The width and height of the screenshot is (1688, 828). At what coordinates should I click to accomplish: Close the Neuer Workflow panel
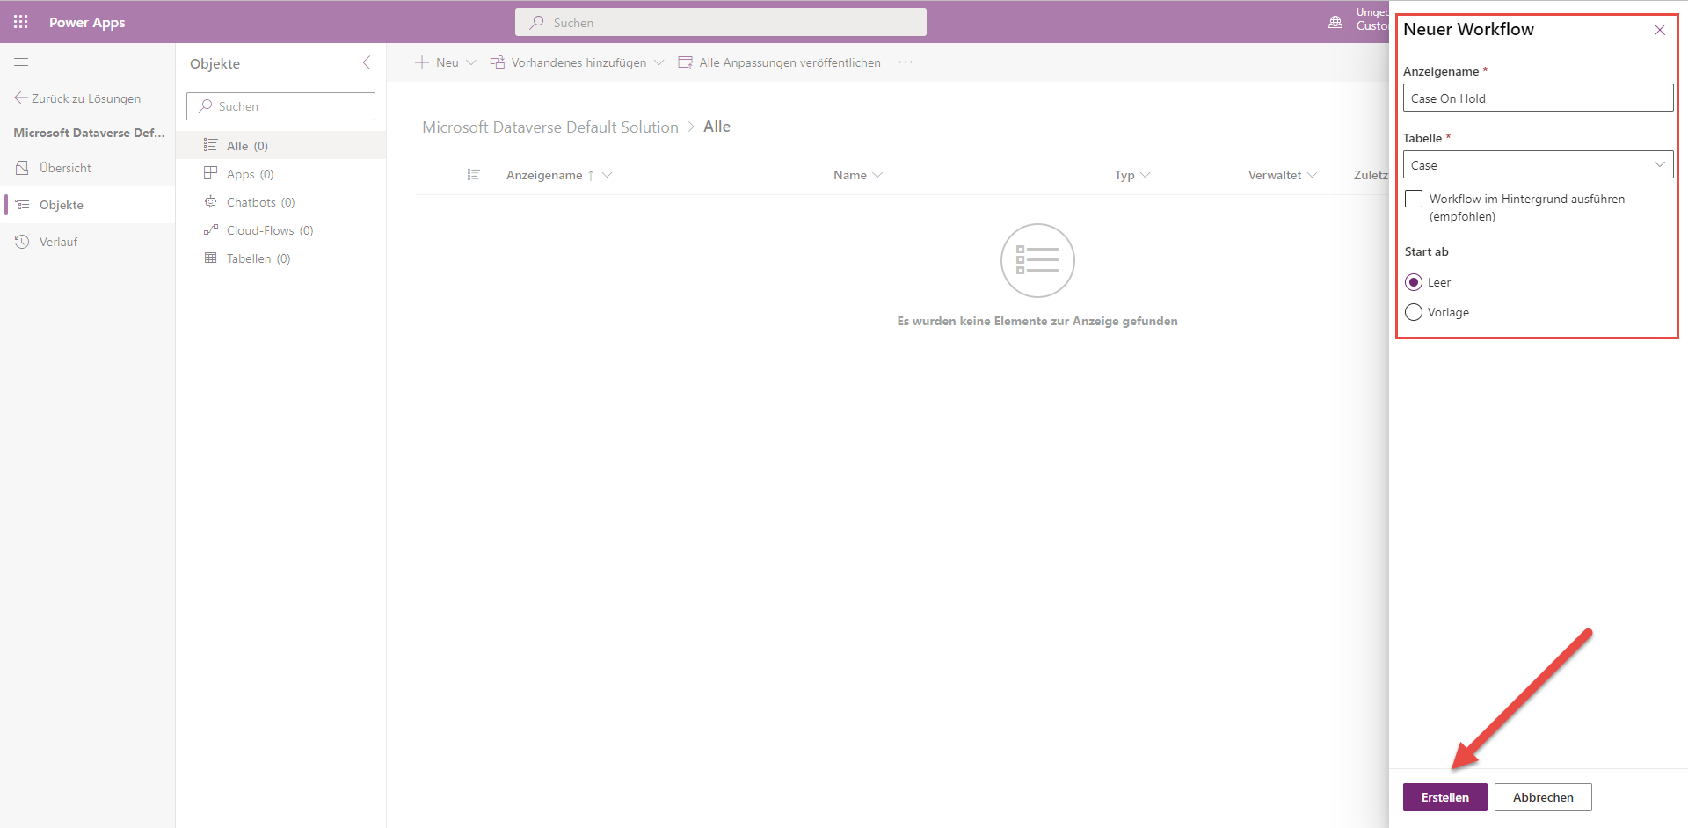pos(1660,30)
